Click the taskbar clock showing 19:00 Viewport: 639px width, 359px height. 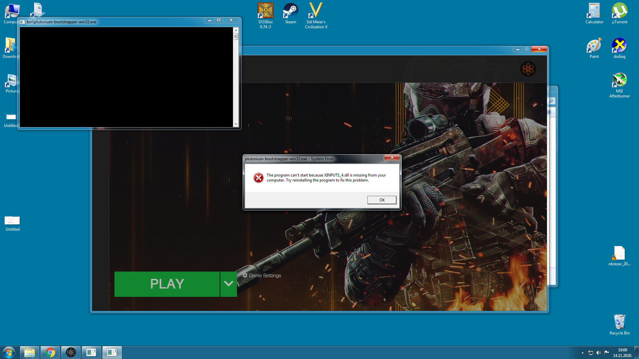tap(622, 353)
